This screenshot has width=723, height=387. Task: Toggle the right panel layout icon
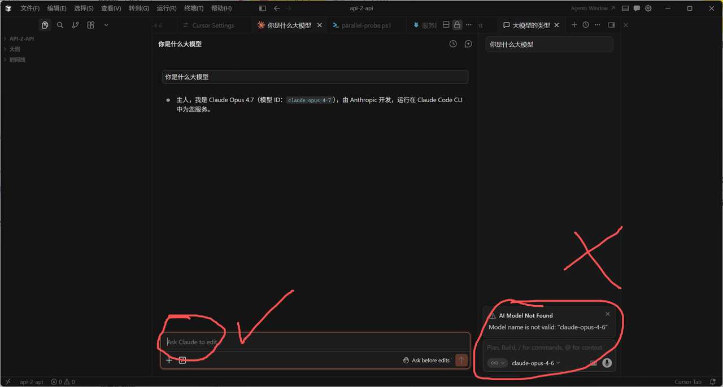611,25
